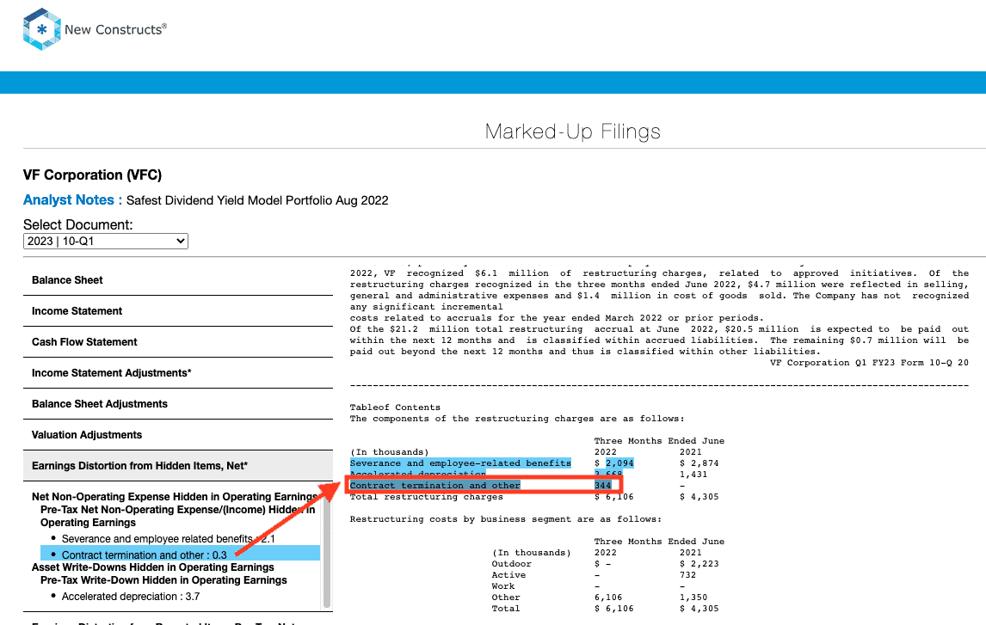Screen dimensions: 986x625
Task: Click the New Constructs hexagon logo
Action: [x=41, y=29]
